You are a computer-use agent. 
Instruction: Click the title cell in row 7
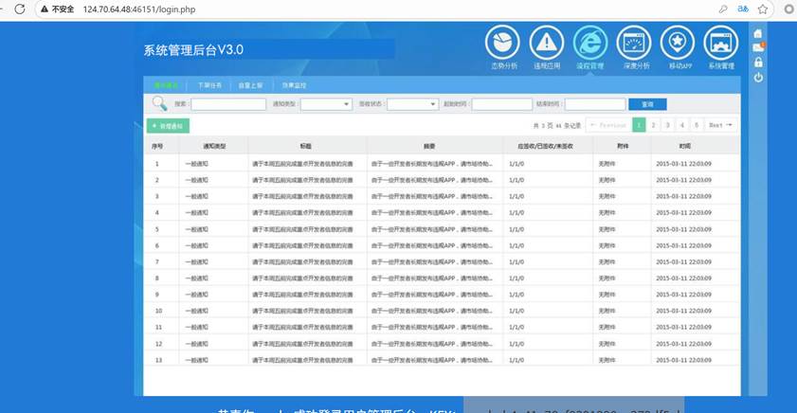point(302,261)
